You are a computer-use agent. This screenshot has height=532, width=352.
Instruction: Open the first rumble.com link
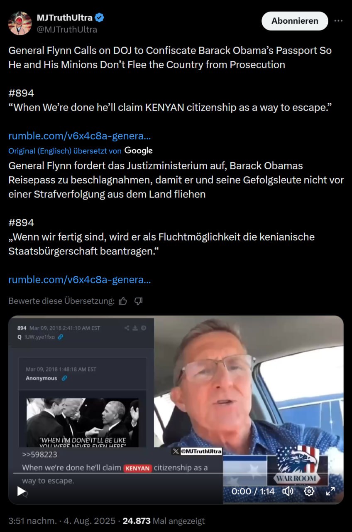coord(79,136)
